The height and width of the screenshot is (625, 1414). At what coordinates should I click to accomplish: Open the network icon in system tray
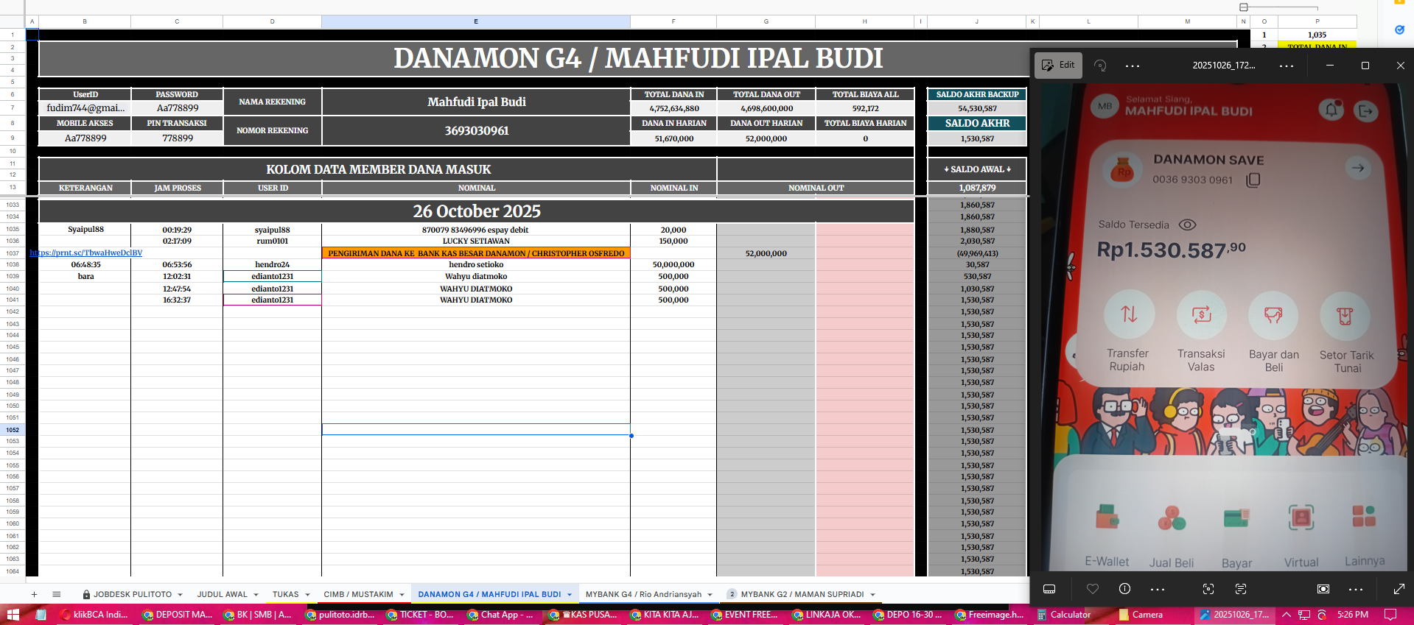pyautogui.click(x=1304, y=615)
